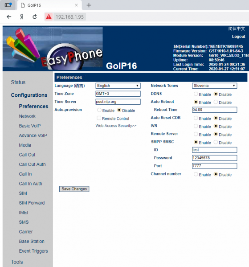249x267 pixels.
Task: Click the 192.168.1.95 address bar
Action: [70, 17]
